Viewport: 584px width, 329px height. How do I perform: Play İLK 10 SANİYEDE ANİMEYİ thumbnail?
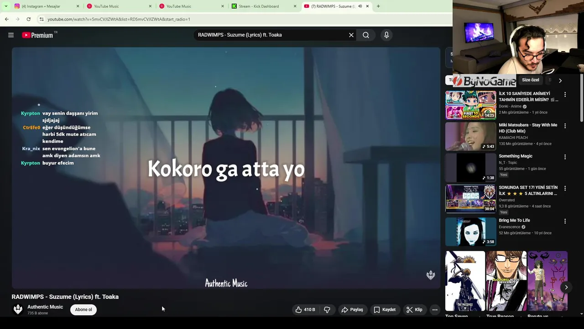coord(471,105)
